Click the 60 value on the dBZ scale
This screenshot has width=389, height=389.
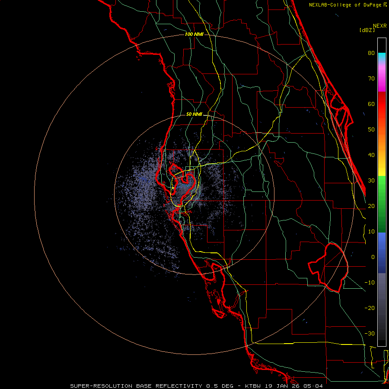pos(371,104)
